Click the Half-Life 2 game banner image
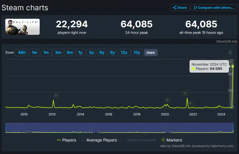 [x=22, y=27]
